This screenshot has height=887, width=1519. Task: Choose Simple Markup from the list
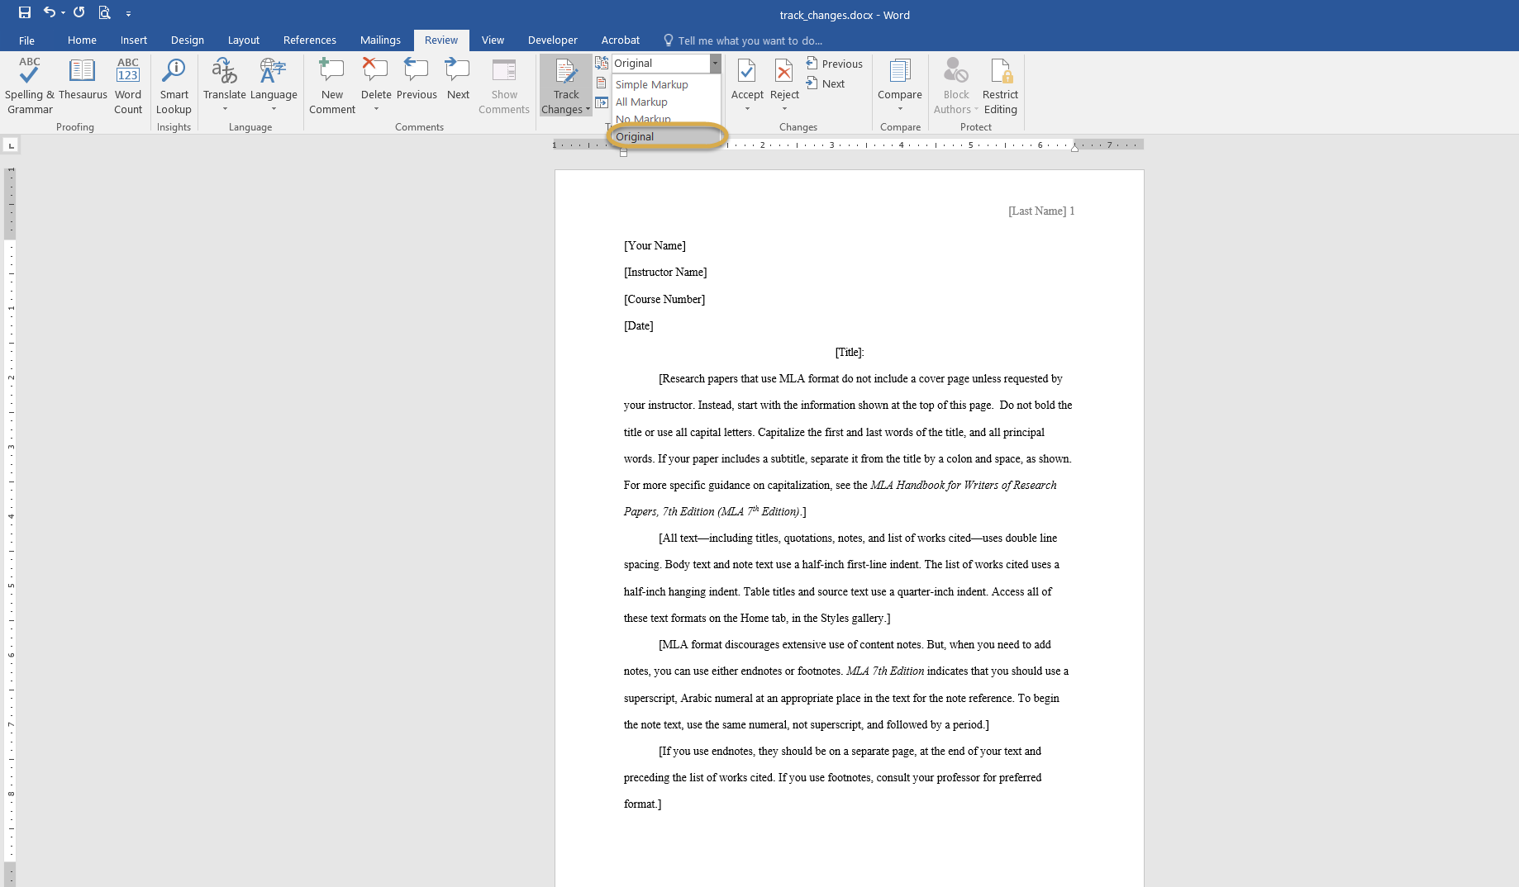tap(651, 84)
